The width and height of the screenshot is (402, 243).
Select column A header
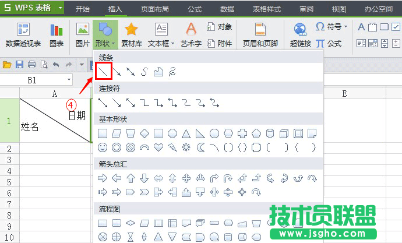coord(55,93)
